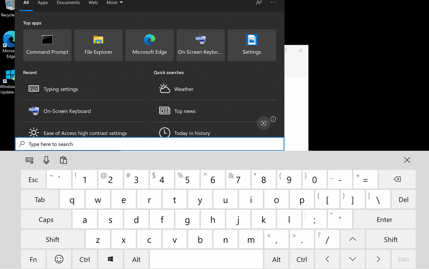Screen dimensions: 429x269
Task: Open Today in history quick search
Action: click(215, 133)
